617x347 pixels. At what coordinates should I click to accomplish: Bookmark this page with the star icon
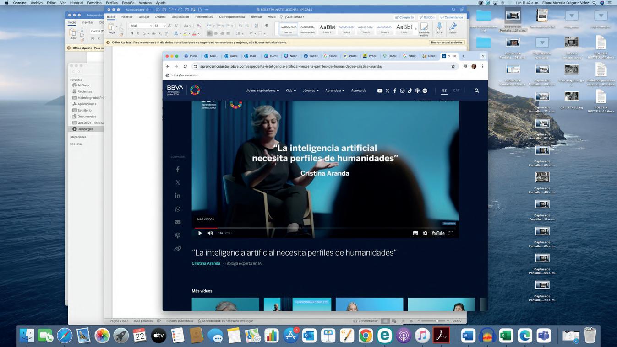click(x=453, y=66)
